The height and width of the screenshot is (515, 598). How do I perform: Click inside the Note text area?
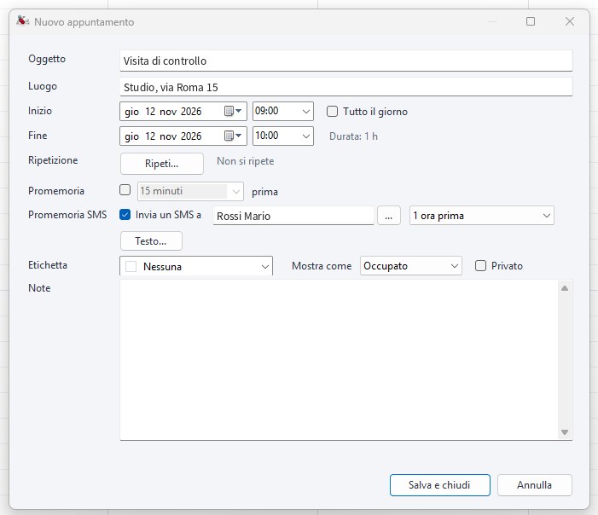(339, 360)
